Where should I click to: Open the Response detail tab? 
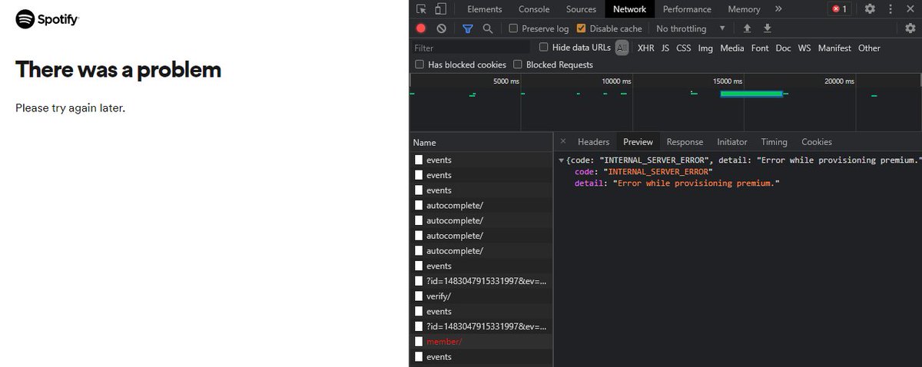point(685,142)
